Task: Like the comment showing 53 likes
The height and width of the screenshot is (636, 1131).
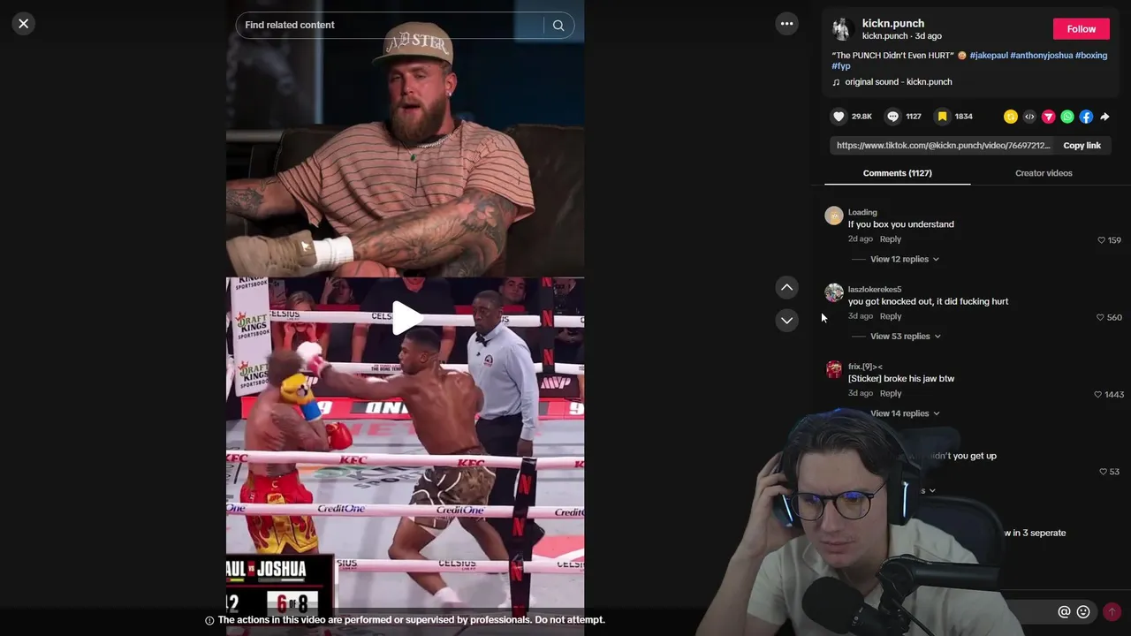Action: point(1103,472)
